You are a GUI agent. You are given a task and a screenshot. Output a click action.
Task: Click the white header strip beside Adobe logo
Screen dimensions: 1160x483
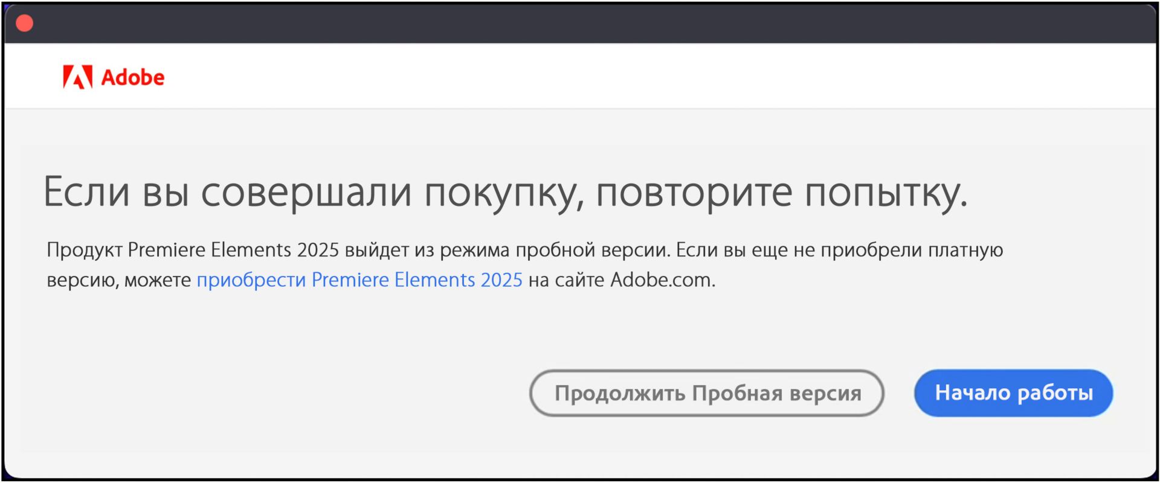coord(659,76)
